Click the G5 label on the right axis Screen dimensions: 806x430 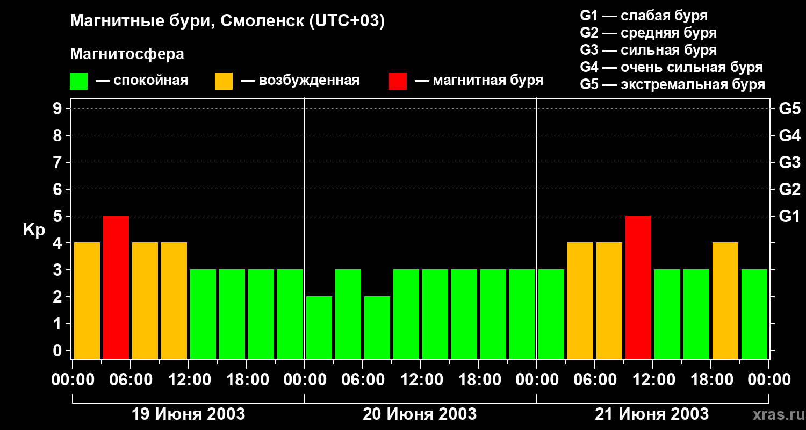click(x=789, y=109)
